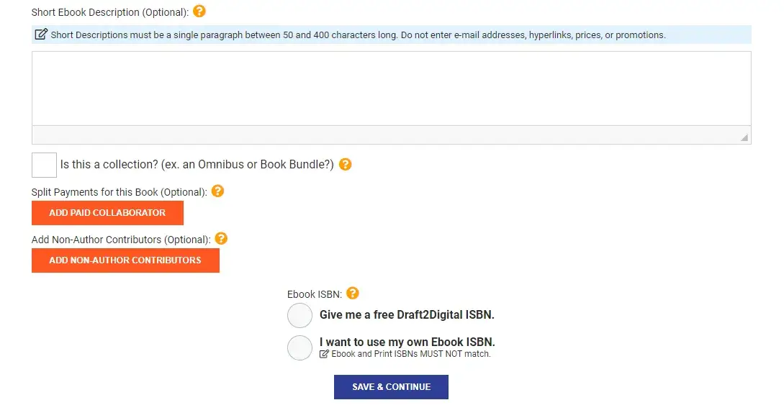The height and width of the screenshot is (418, 784).
Task: Open the Ebook ISBN help icon
Action: click(353, 293)
